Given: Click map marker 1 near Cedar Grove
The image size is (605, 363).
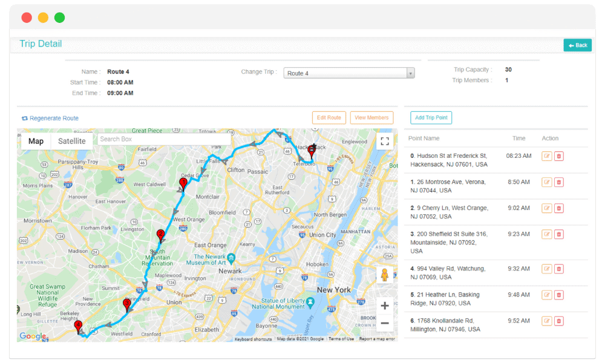Looking at the screenshot, I should point(183,184).
